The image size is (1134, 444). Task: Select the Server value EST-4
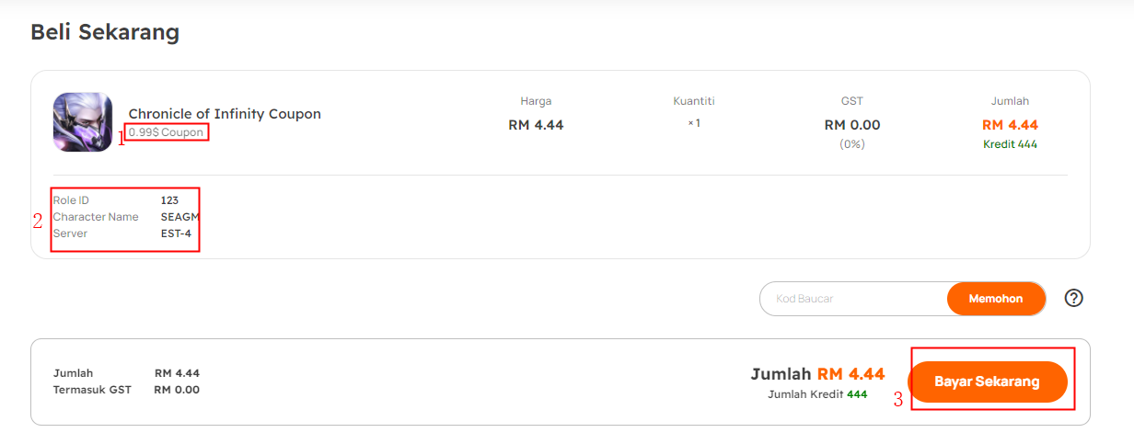[x=177, y=233]
